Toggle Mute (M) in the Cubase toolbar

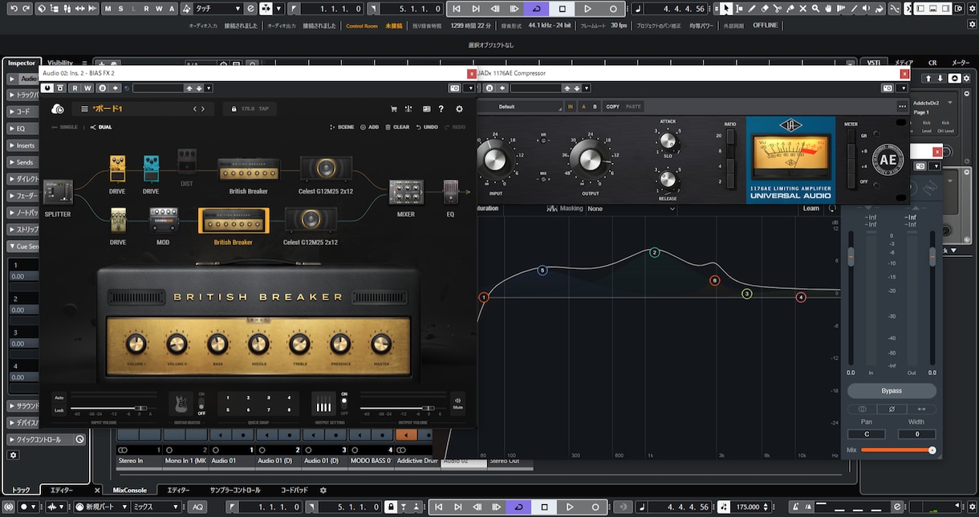click(x=109, y=9)
